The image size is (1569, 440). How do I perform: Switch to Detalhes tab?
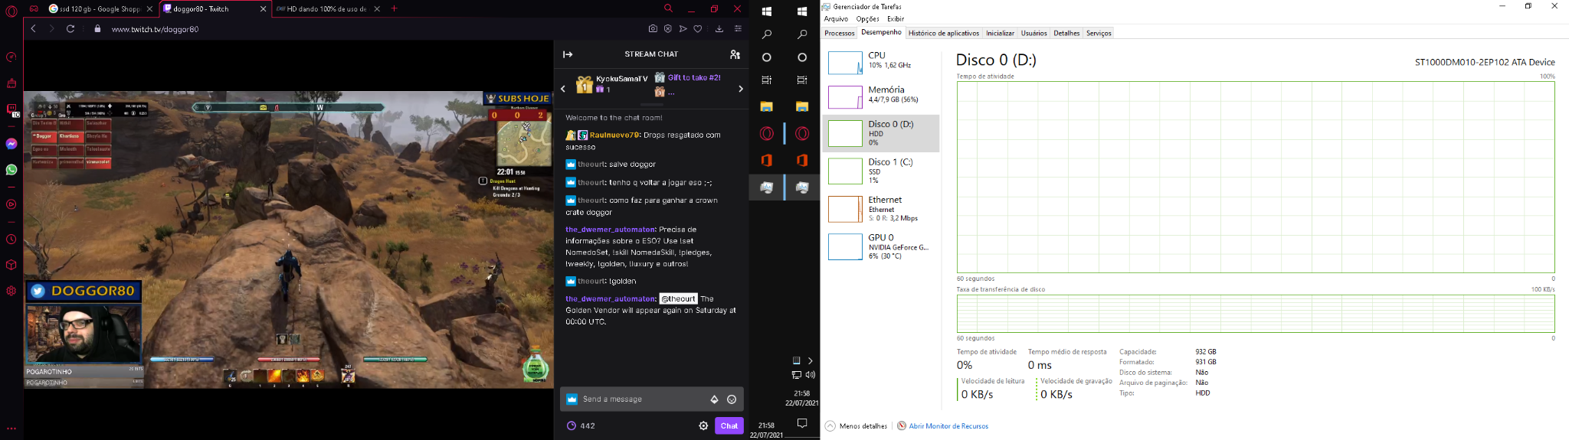pyautogui.click(x=1066, y=33)
